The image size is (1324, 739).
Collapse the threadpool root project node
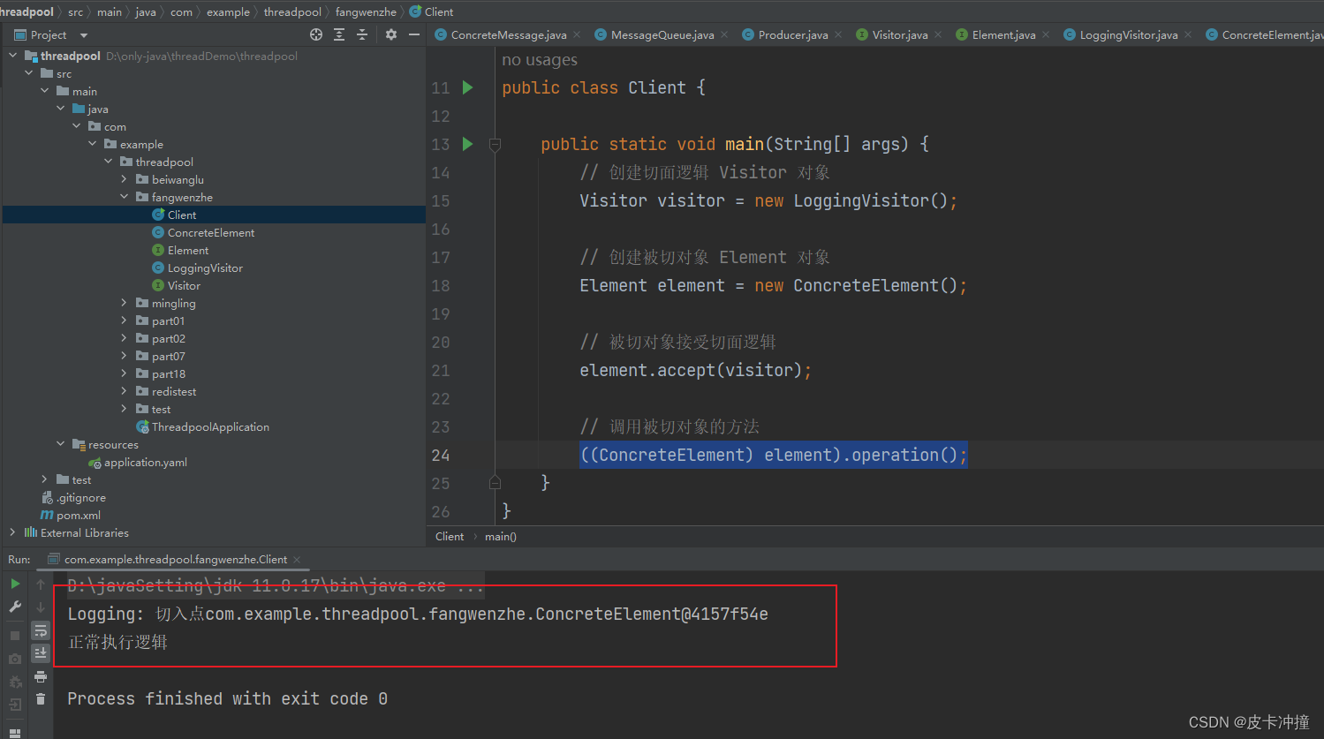pos(13,56)
